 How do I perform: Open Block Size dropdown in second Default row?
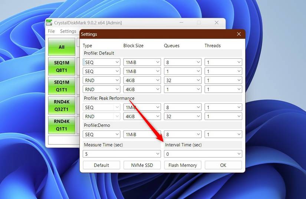click(x=142, y=71)
